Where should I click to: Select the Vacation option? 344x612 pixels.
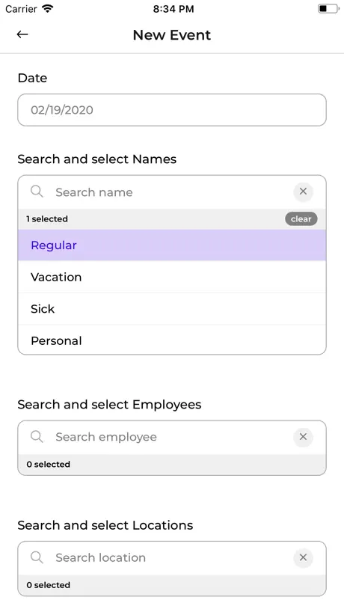[x=171, y=277]
